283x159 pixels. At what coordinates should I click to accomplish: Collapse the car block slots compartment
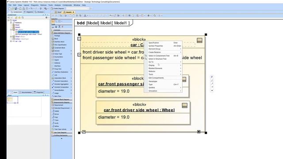79,54
